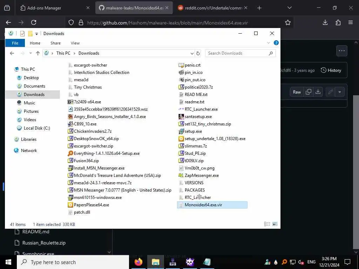Screen dimensions: 359x269
Task: Open GitHub edit file options dropdown arrow
Action: point(339,92)
